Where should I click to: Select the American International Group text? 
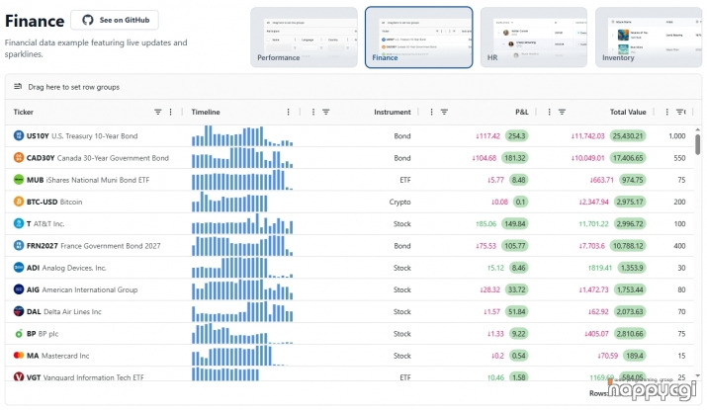click(90, 289)
